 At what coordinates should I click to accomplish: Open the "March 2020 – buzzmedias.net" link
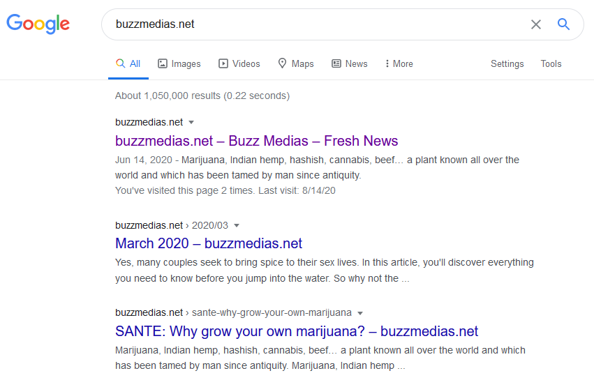[x=209, y=243]
